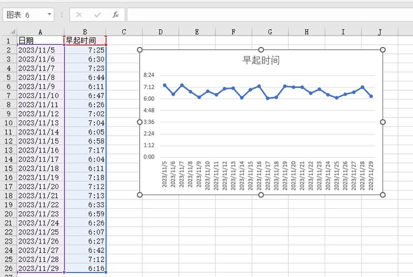Open the Insert Function fx dialog
The height and width of the screenshot is (277, 413).
(115, 14)
